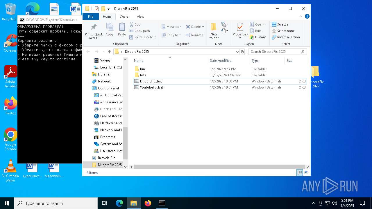Click Select all
The width and height of the screenshot is (372, 209).
(x=281, y=24)
